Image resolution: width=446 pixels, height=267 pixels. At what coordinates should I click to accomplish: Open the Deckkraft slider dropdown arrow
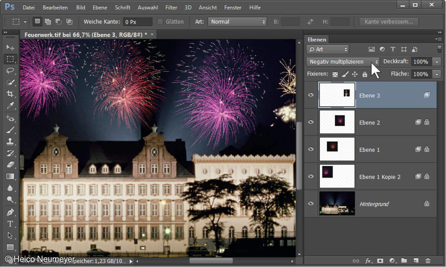tap(437, 62)
